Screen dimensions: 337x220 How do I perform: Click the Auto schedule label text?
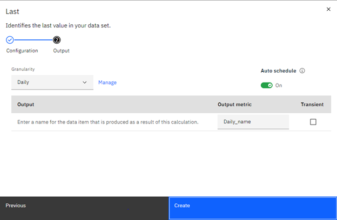(x=278, y=71)
